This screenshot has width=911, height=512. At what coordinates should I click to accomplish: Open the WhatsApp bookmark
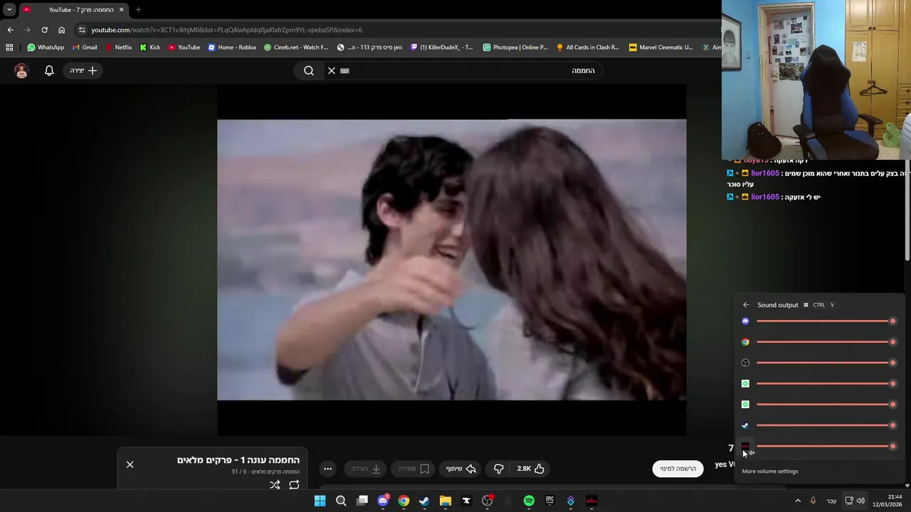point(46,48)
